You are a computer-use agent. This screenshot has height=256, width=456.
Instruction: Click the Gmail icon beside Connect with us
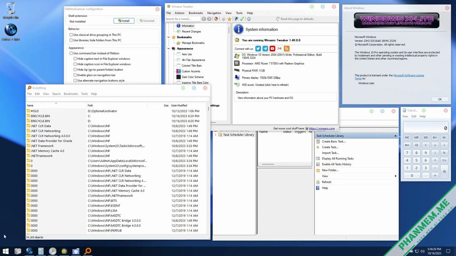pos(280,49)
